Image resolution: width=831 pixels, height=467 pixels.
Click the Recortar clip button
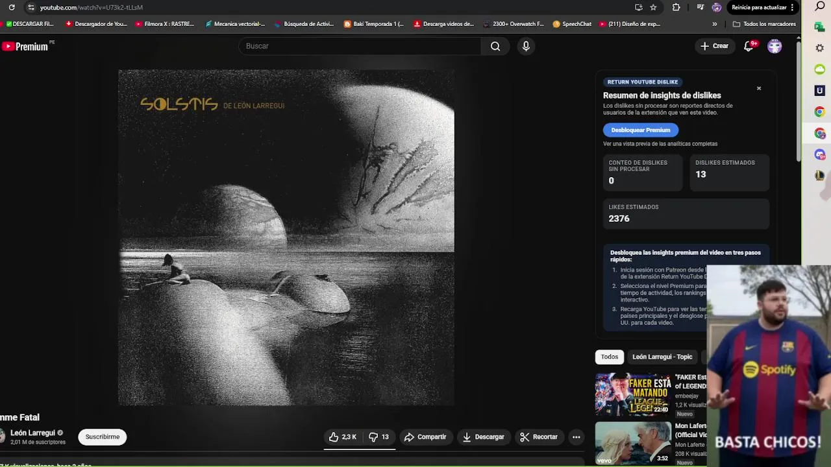[x=539, y=437]
